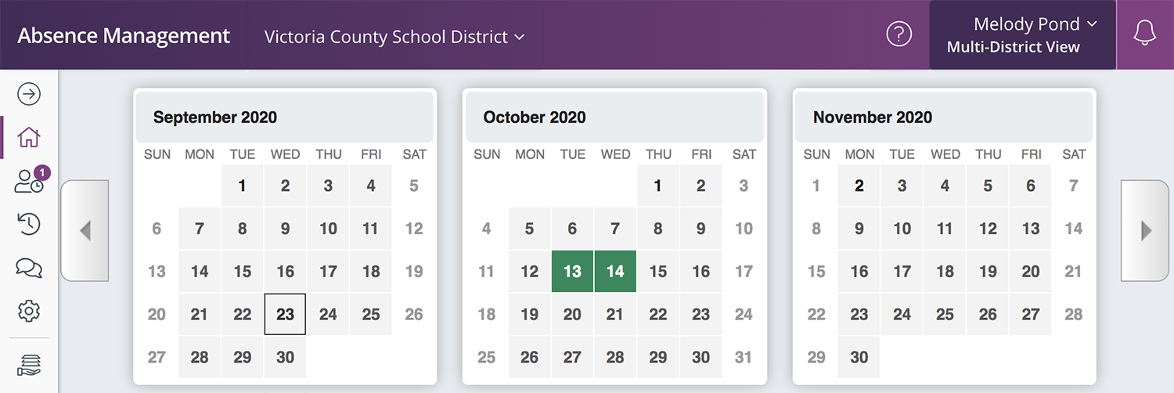This screenshot has height=393, width=1174.
Task: Open the absences icon with notification badge
Action: (x=31, y=180)
